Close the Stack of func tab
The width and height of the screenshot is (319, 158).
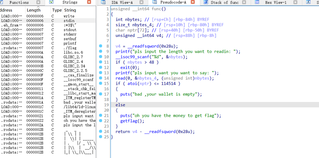[x=244, y=2]
